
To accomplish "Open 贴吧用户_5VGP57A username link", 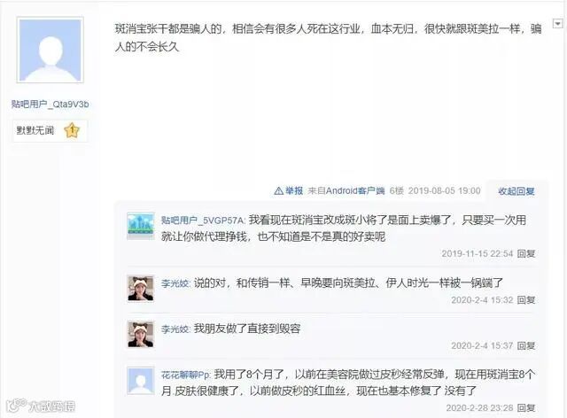I will (x=203, y=221).
